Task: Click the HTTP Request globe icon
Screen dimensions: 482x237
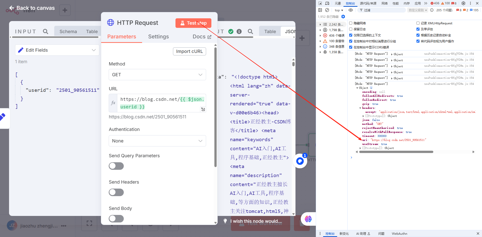Action: (110, 23)
